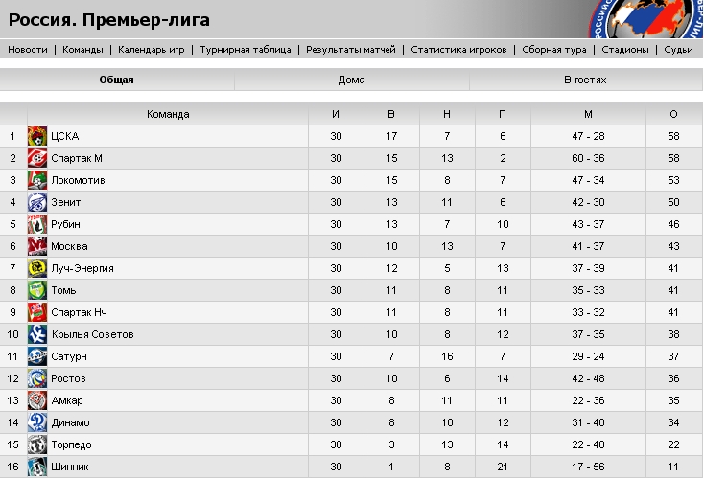Open the Стадионы navigation link
This screenshot has height=478, width=704.
[625, 49]
